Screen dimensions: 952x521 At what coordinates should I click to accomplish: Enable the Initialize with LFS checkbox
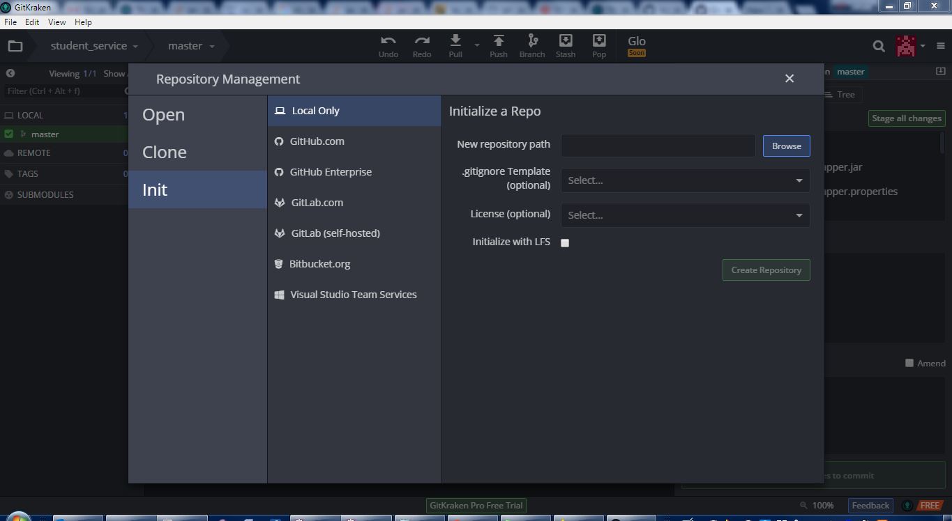tap(565, 242)
